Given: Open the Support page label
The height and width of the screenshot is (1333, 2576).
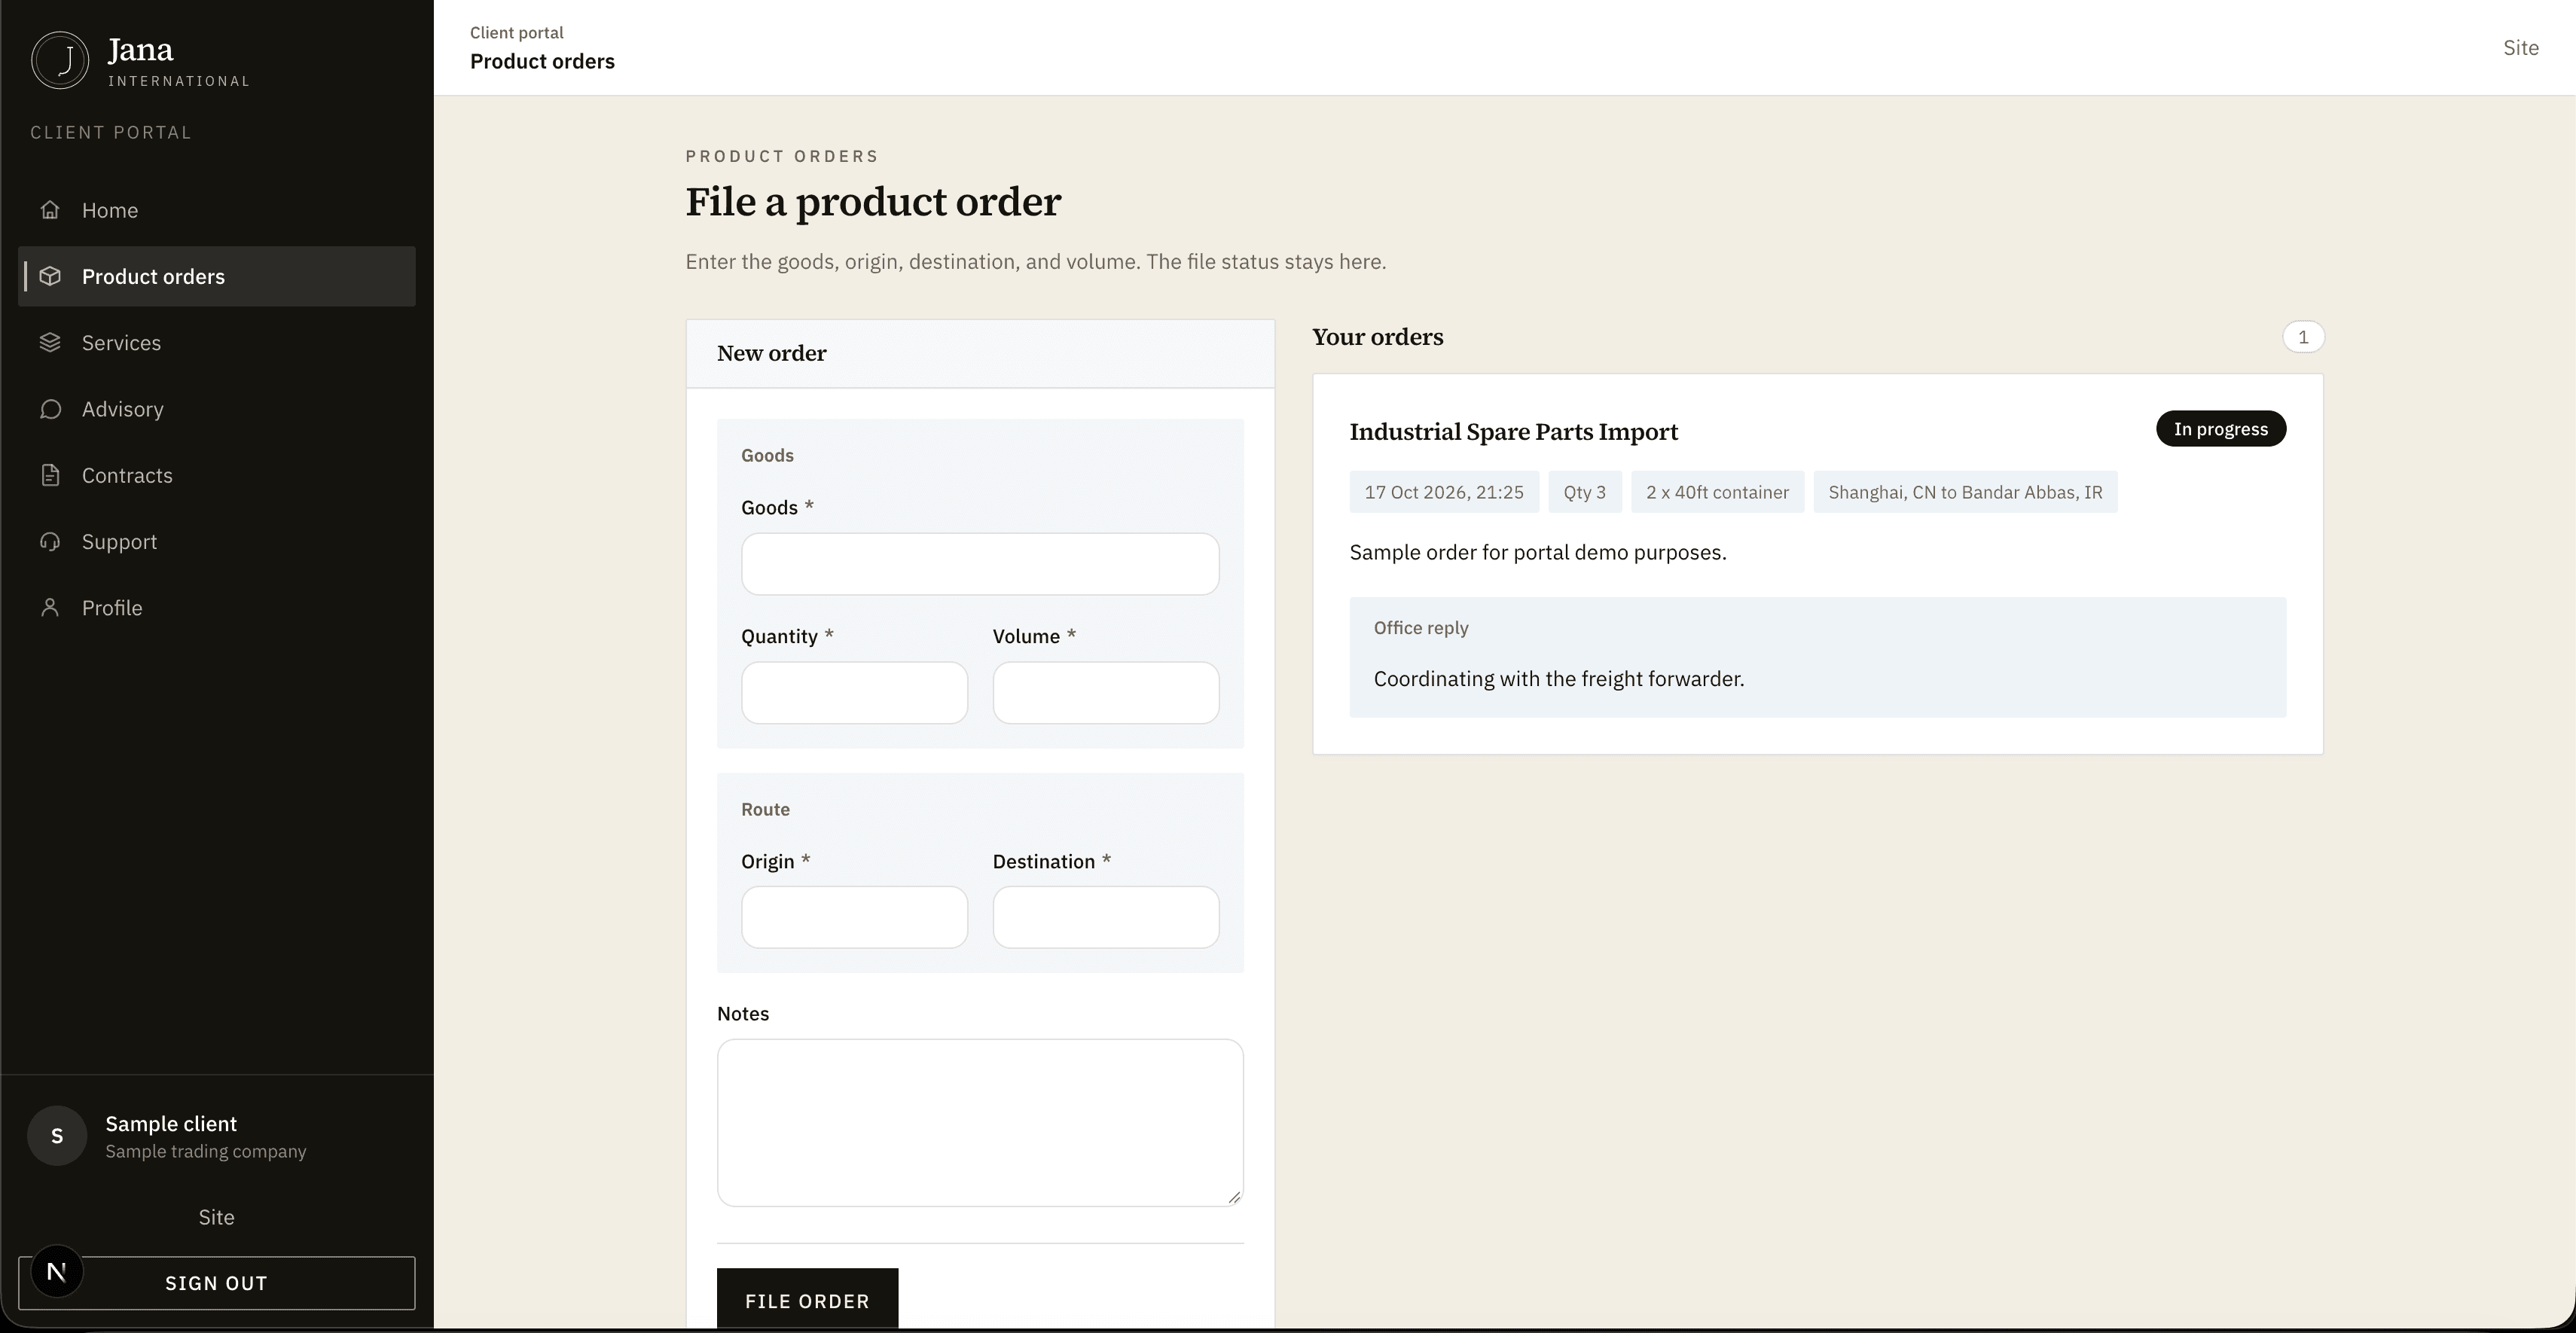Looking at the screenshot, I should pyautogui.click(x=119, y=541).
